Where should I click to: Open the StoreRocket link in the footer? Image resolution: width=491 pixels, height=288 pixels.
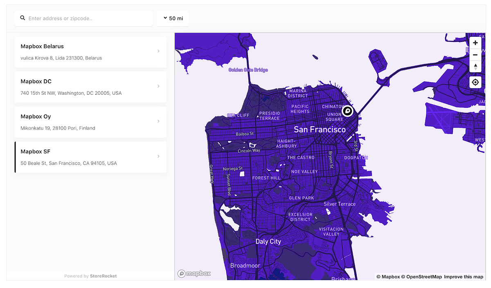[103, 276]
